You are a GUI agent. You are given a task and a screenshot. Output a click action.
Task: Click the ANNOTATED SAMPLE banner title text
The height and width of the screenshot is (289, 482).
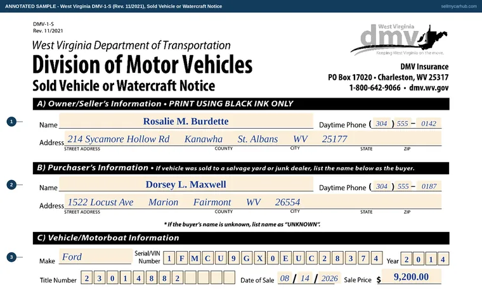coord(114,6)
